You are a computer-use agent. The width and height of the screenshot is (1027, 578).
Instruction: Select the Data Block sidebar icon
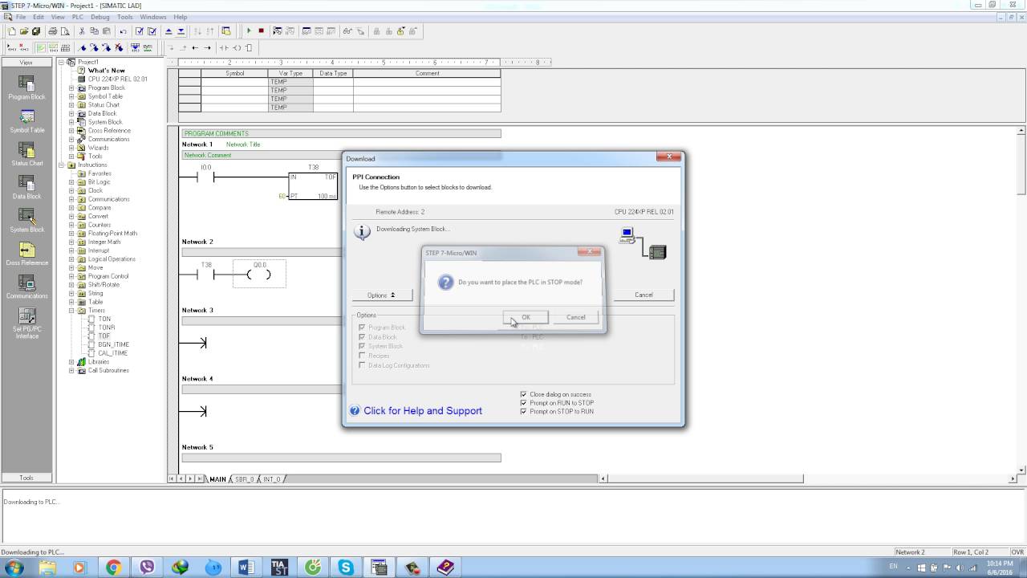coord(26,187)
